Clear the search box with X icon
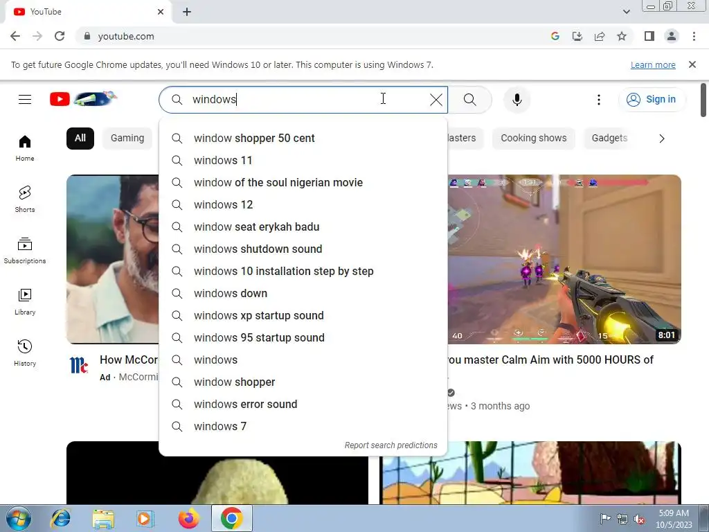The height and width of the screenshot is (532, 709). tap(436, 100)
